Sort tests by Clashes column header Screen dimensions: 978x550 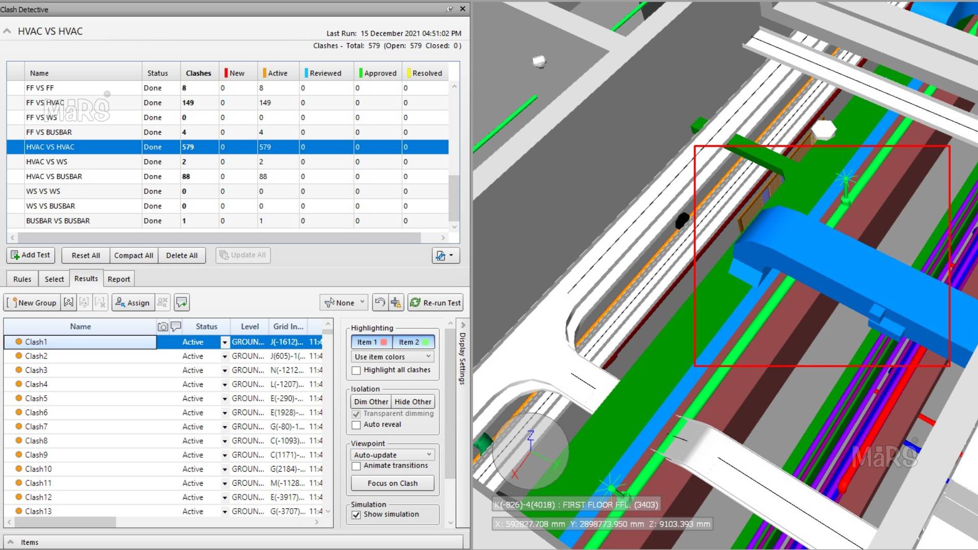click(199, 73)
